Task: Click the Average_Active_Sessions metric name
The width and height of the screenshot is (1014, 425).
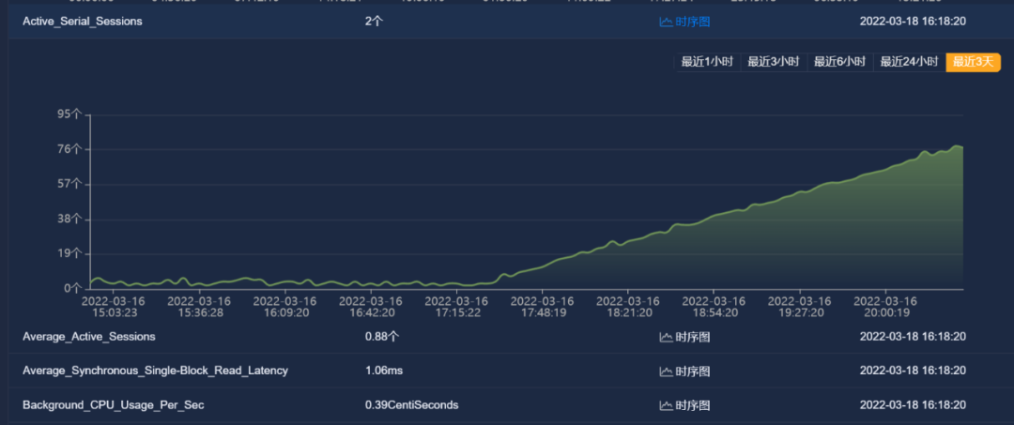Action: [x=88, y=337]
